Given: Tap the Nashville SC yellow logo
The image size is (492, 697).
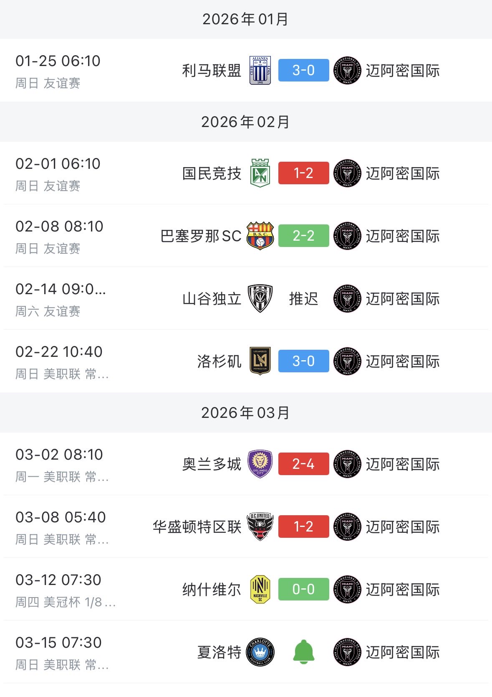Looking at the screenshot, I should point(260,589).
